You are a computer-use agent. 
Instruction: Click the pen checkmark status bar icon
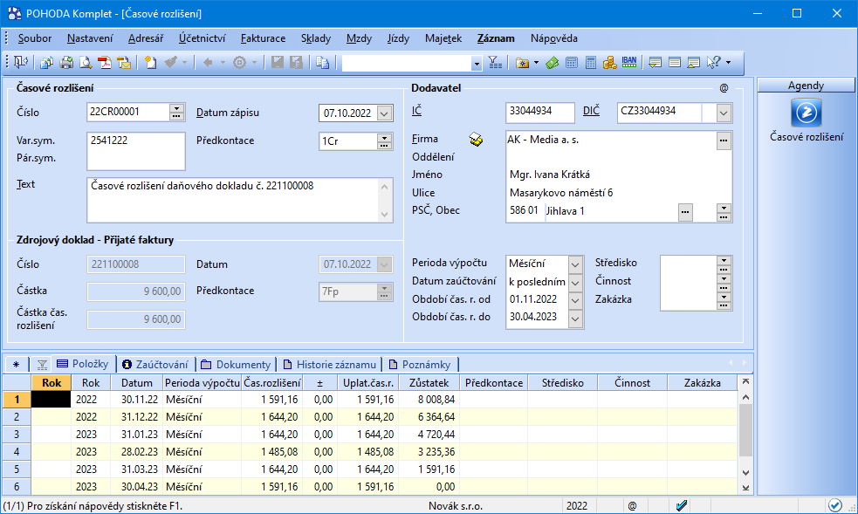(682, 506)
